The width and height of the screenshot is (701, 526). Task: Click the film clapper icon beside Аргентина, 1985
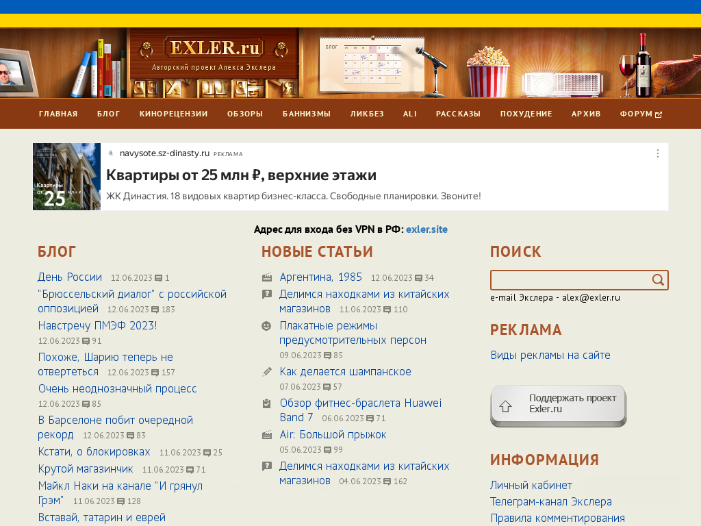tap(267, 278)
